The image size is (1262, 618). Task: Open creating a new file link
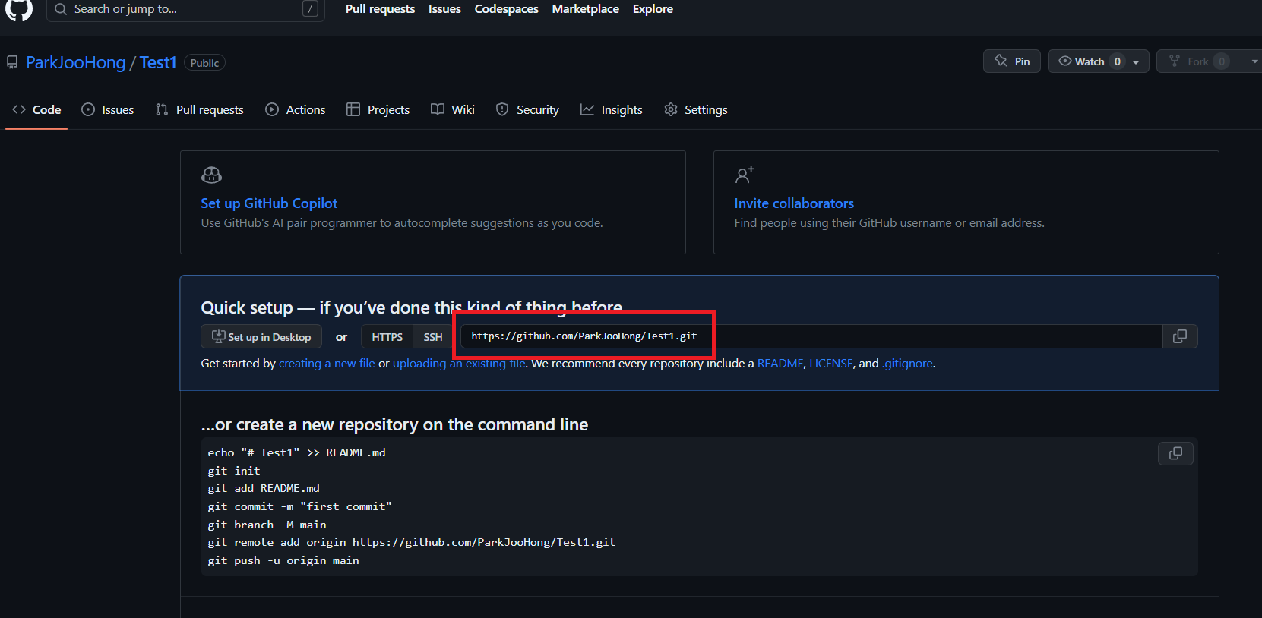[x=327, y=364]
